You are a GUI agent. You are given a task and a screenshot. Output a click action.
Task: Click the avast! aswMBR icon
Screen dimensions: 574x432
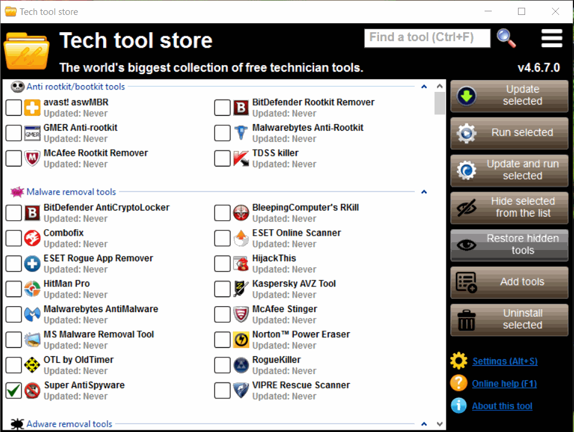(x=32, y=108)
